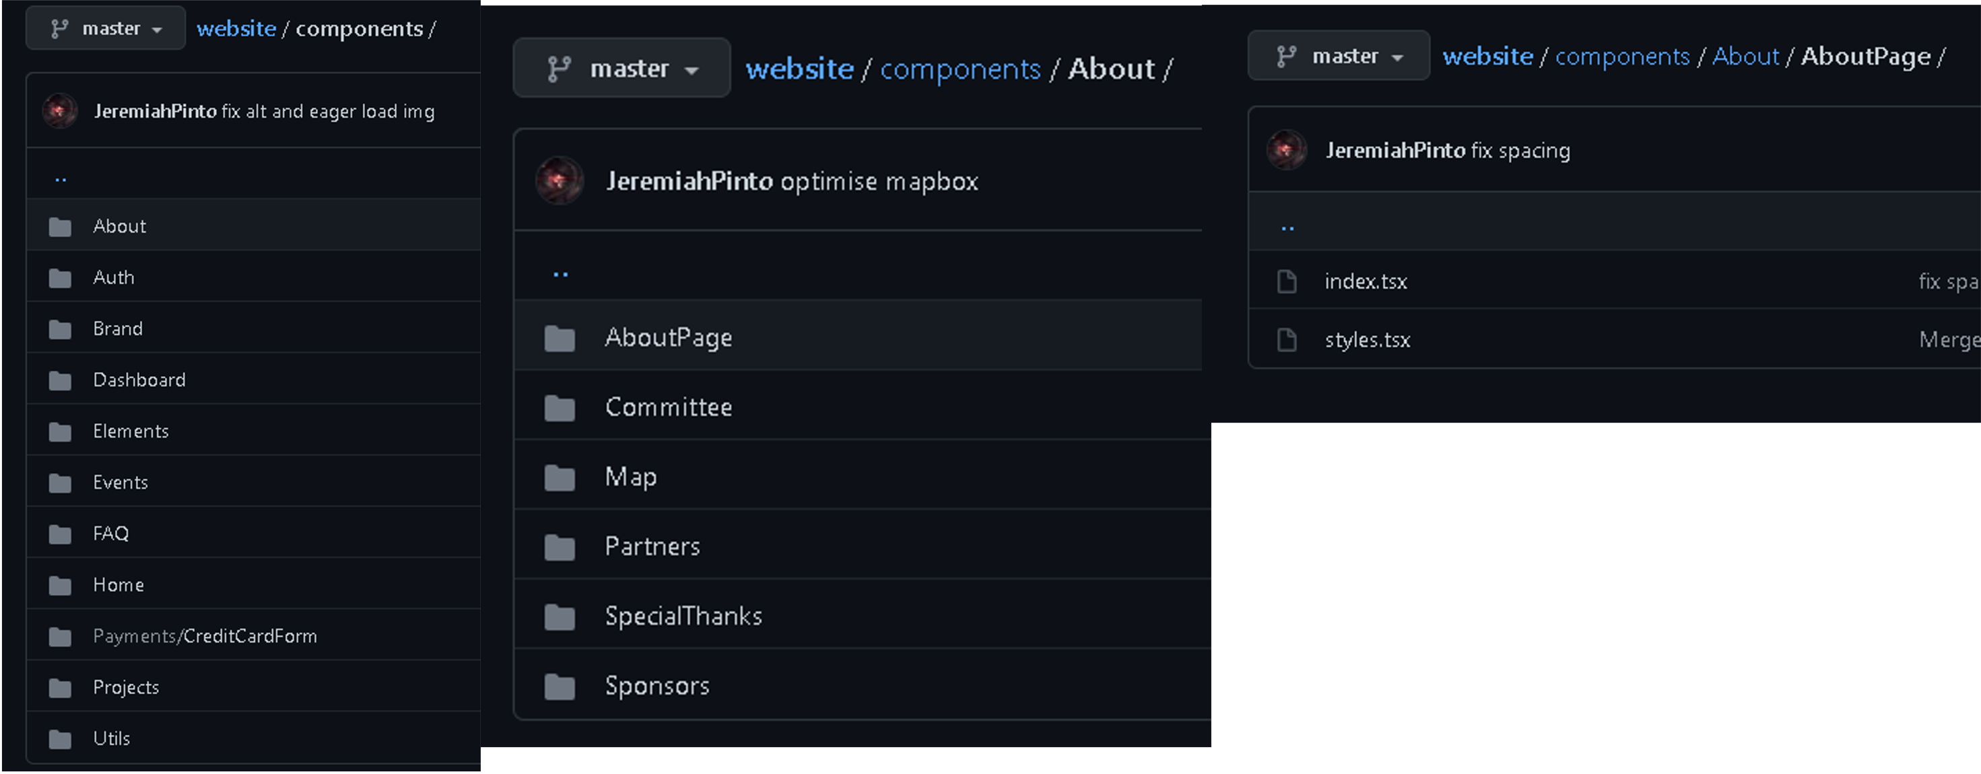Click the git branch icon in master dropdown
This screenshot has height=774, width=1981.
coord(59,28)
